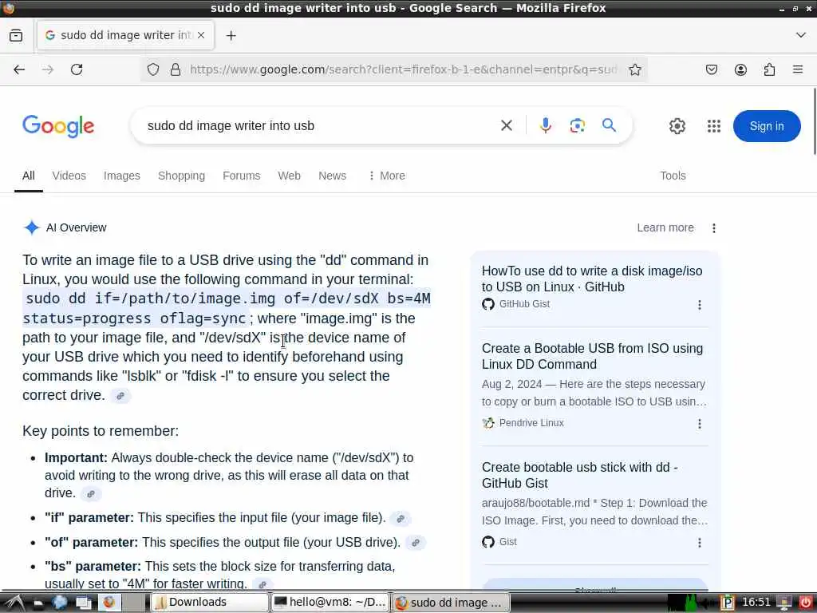This screenshot has width=817, height=613.
Task: Click the address bar URL
Action: tap(403, 69)
